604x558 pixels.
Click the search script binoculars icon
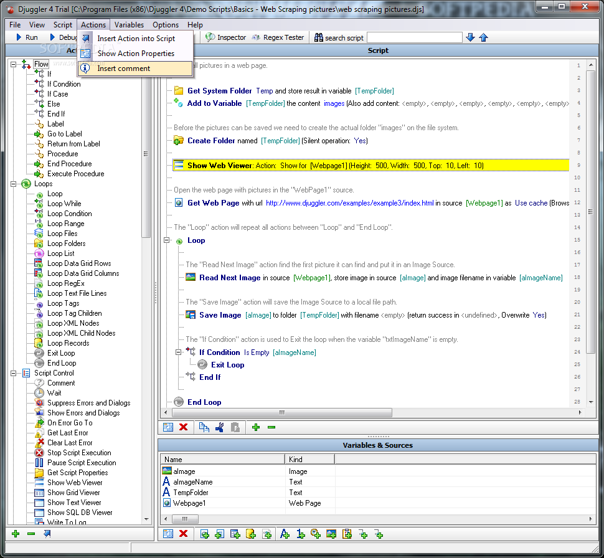[319, 37]
